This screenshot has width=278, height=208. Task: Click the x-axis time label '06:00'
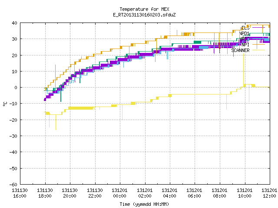195,196
